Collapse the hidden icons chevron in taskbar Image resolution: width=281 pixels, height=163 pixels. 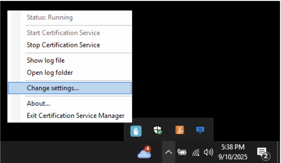(168, 152)
